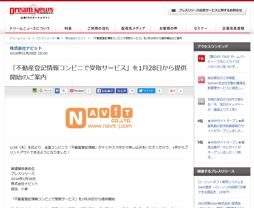
Task: Click the 4位 rank label
Action: (x=200, y=121)
